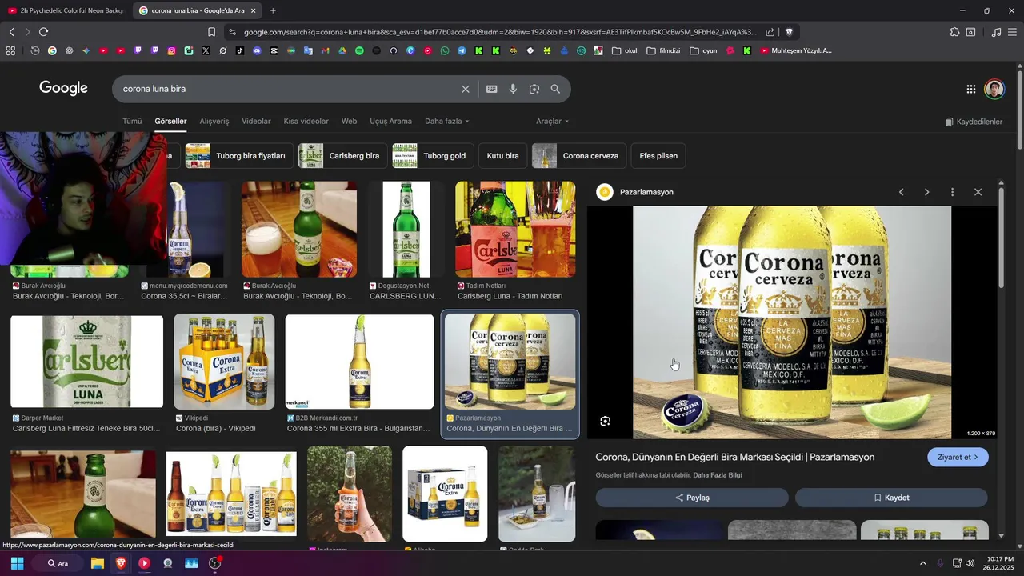The height and width of the screenshot is (576, 1024).
Task: Click the Kaydet save button
Action: (891, 498)
